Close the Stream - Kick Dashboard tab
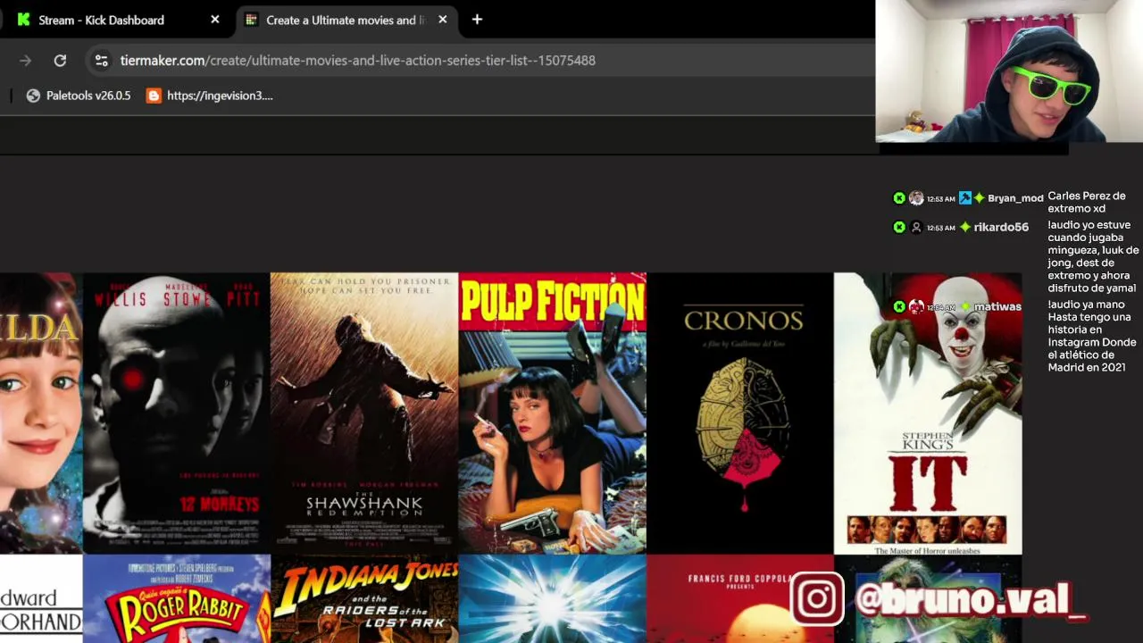 [x=215, y=20]
